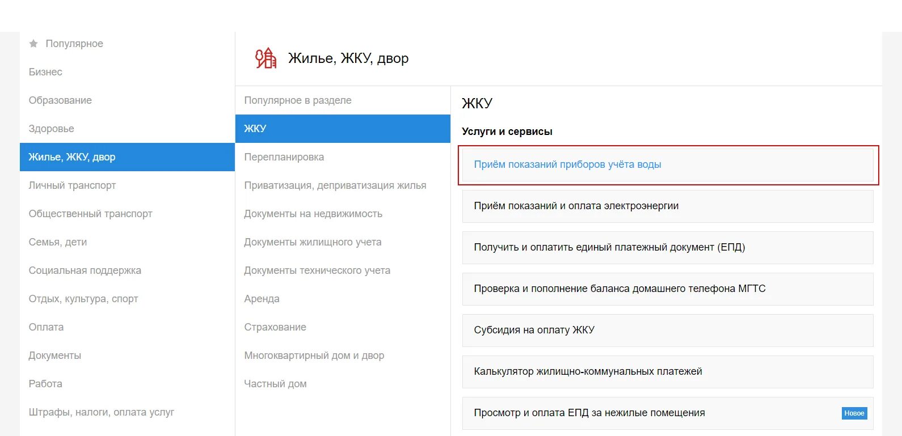Open the Документы category
This screenshot has width=902, height=436.
click(55, 355)
